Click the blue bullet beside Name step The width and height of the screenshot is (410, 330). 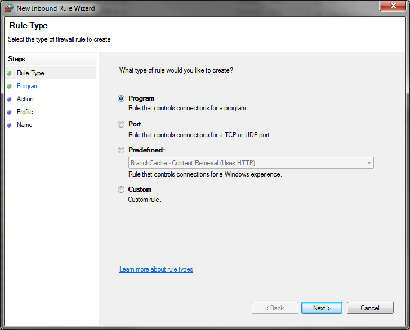pyautogui.click(x=9, y=125)
